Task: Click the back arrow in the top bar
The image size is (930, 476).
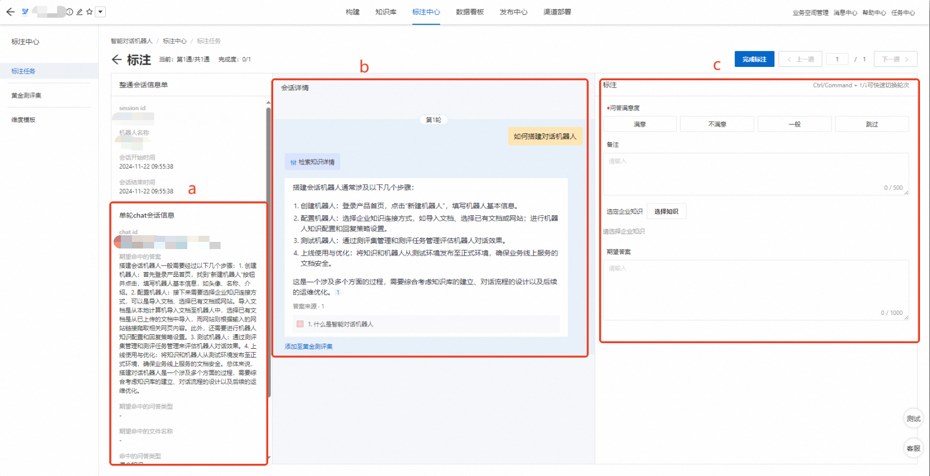Action: tap(11, 12)
